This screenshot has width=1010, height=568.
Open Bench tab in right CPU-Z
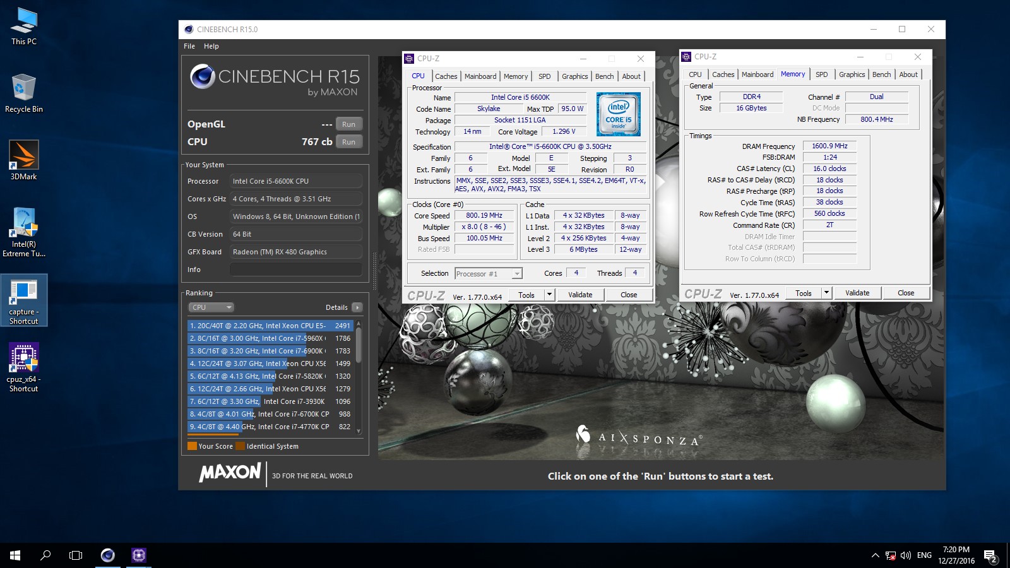(882, 74)
